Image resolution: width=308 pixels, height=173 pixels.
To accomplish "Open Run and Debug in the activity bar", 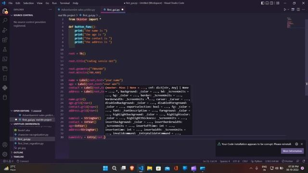I will (x=5, y=30).
